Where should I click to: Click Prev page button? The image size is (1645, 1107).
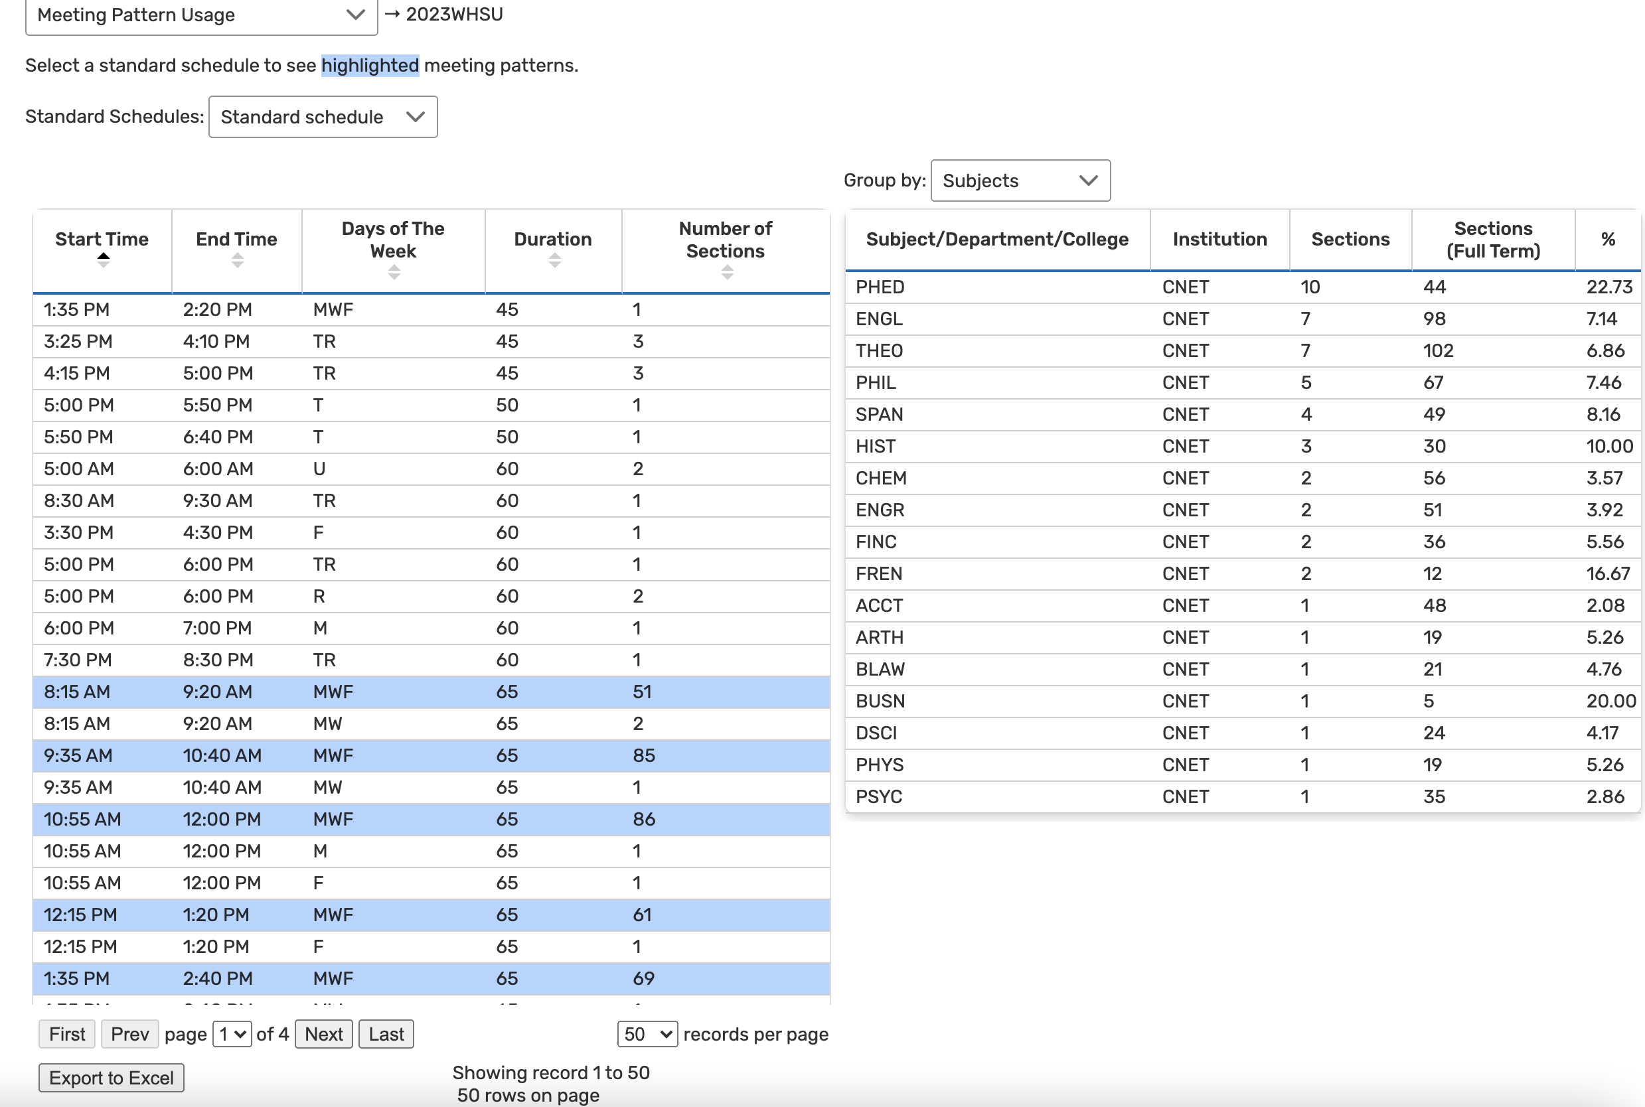tap(130, 1034)
